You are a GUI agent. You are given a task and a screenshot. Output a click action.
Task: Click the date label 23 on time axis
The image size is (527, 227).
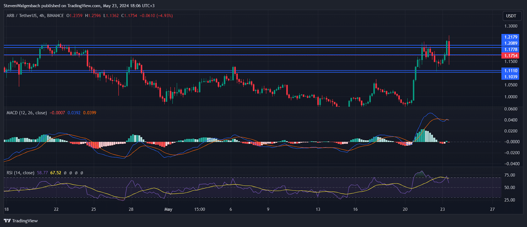click(x=443, y=209)
